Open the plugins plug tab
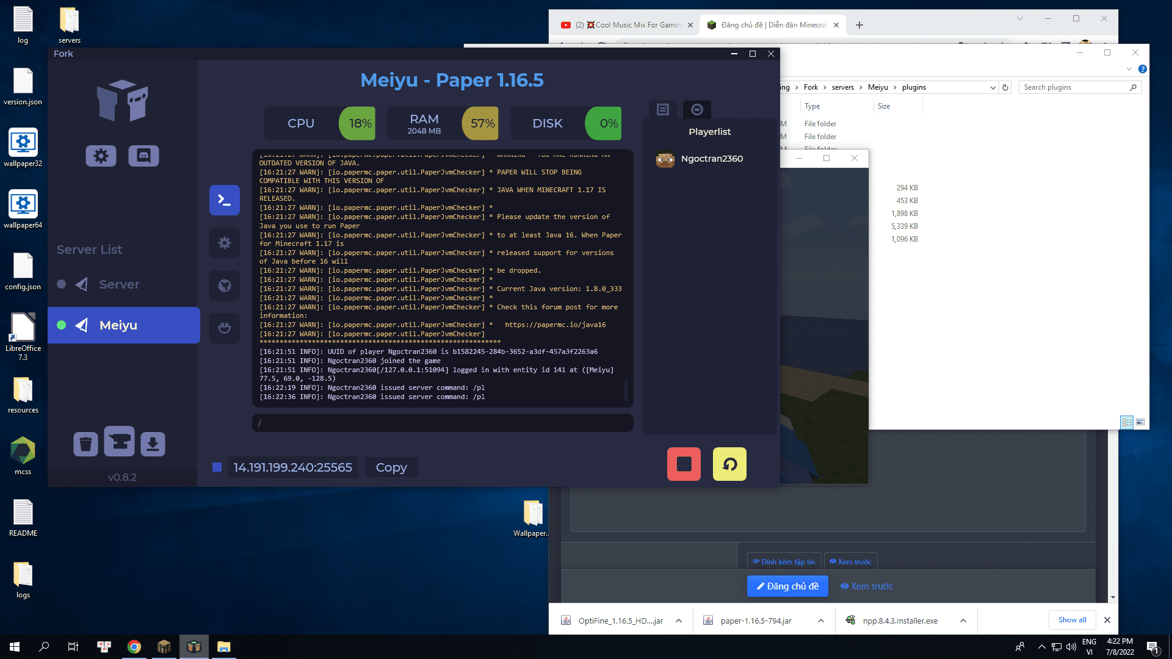 [224, 328]
